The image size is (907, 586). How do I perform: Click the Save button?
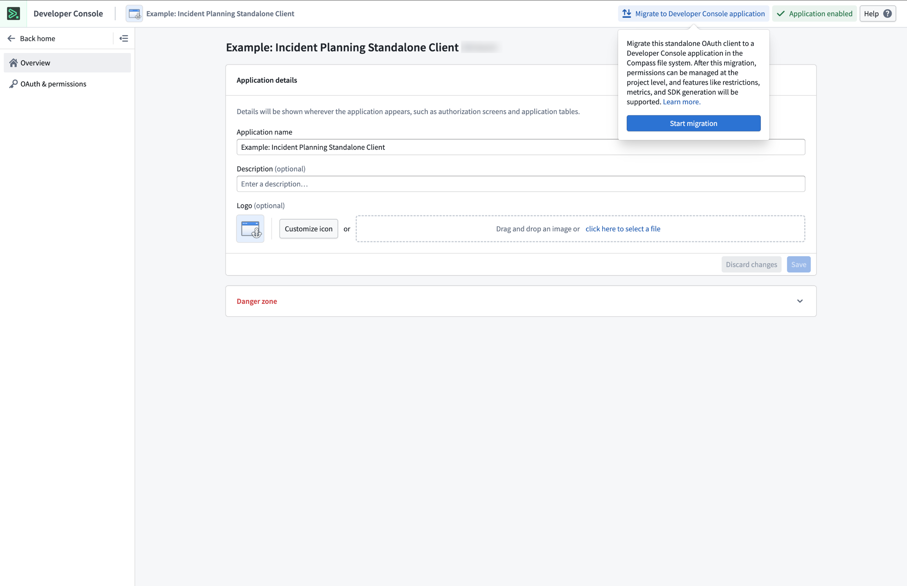pyautogui.click(x=799, y=264)
